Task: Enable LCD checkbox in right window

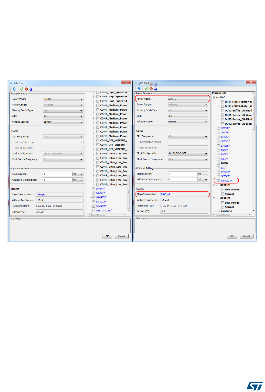Action: pos(219,167)
